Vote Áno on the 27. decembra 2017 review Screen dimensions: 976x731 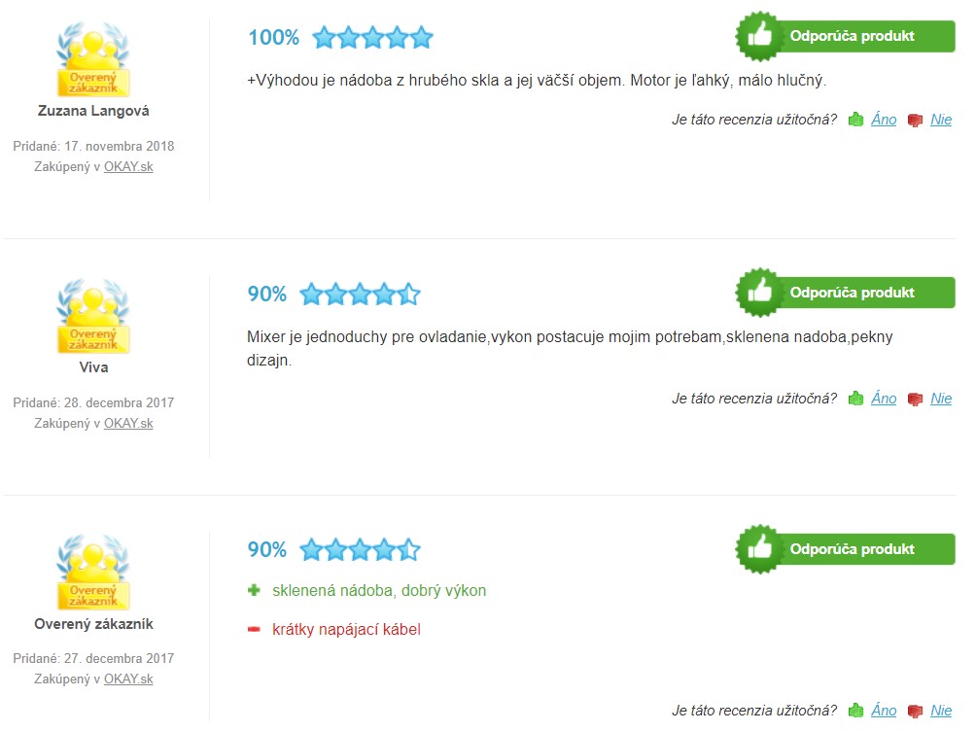click(884, 711)
